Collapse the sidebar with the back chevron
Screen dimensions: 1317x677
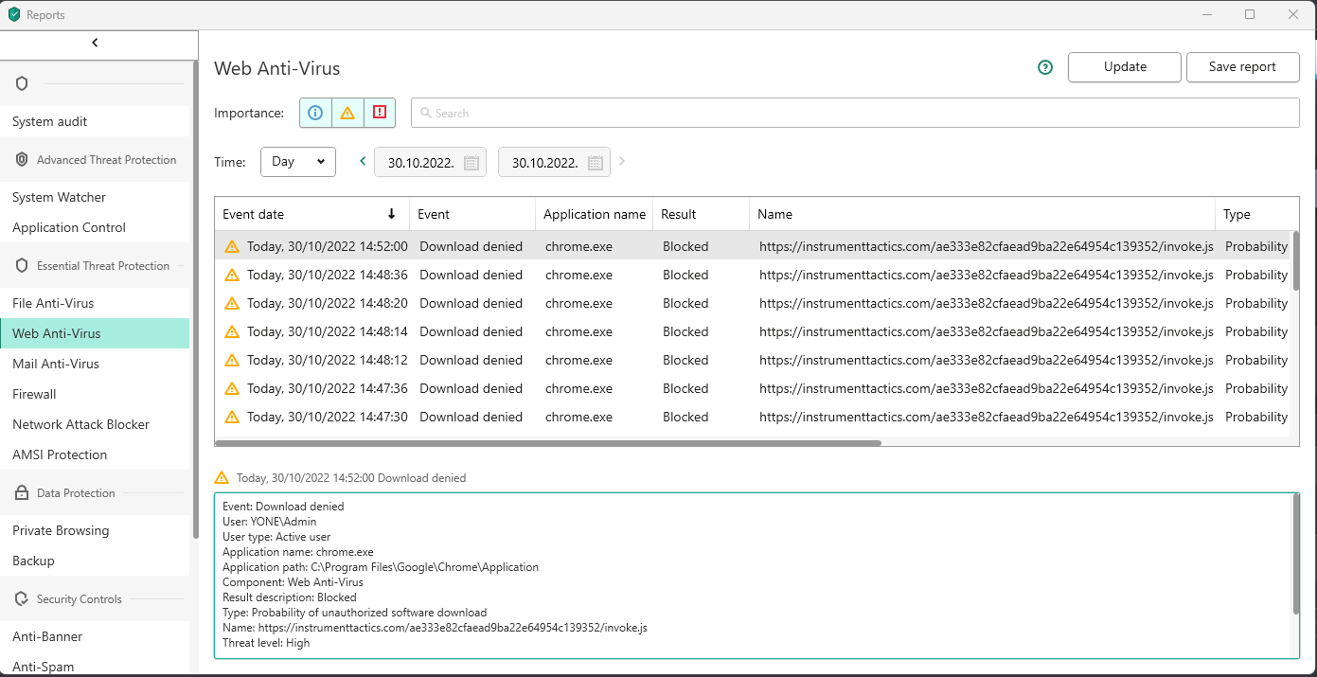(x=95, y=43)
